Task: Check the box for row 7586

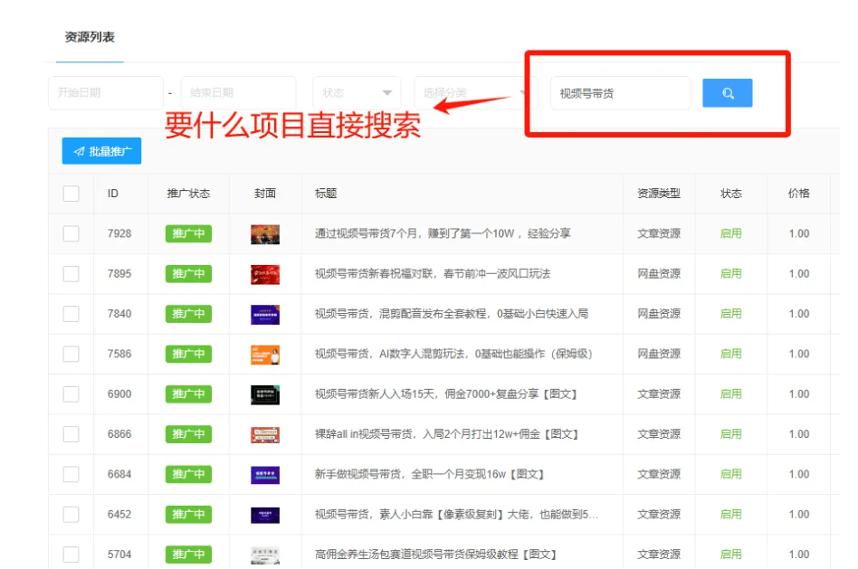Action: coord(71,354)
